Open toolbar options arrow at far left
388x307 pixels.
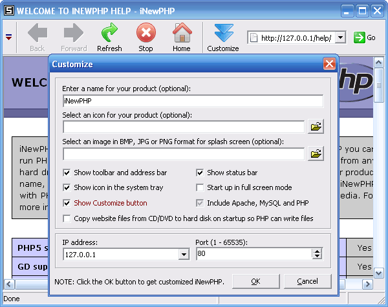(8, 37)
